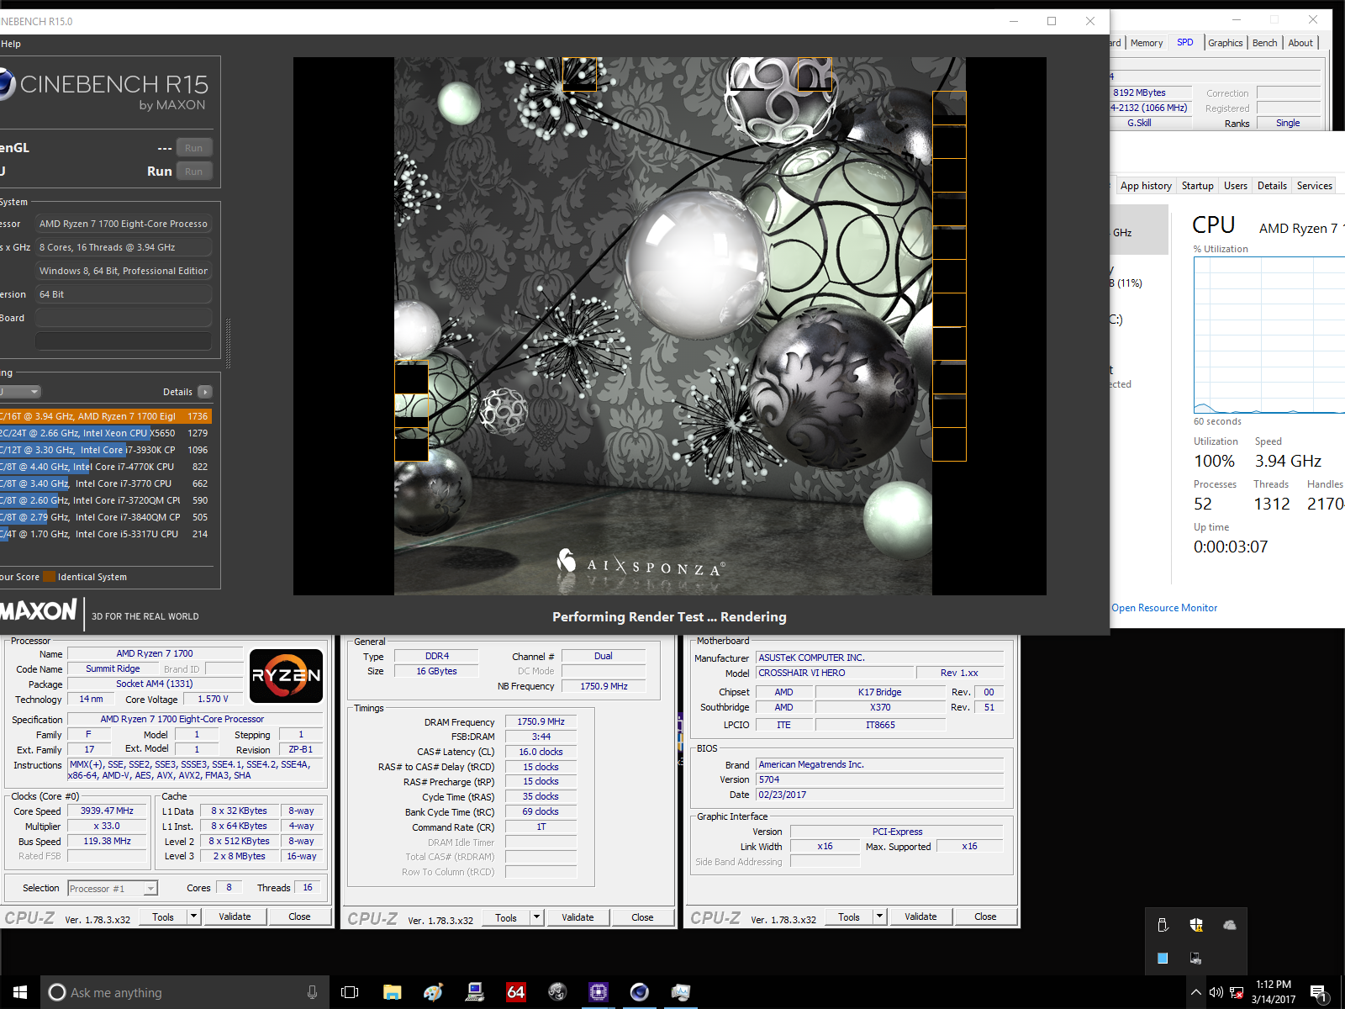
Task: Click Close in CPU-Z motherboard window
Action: (x=985, y=917)
